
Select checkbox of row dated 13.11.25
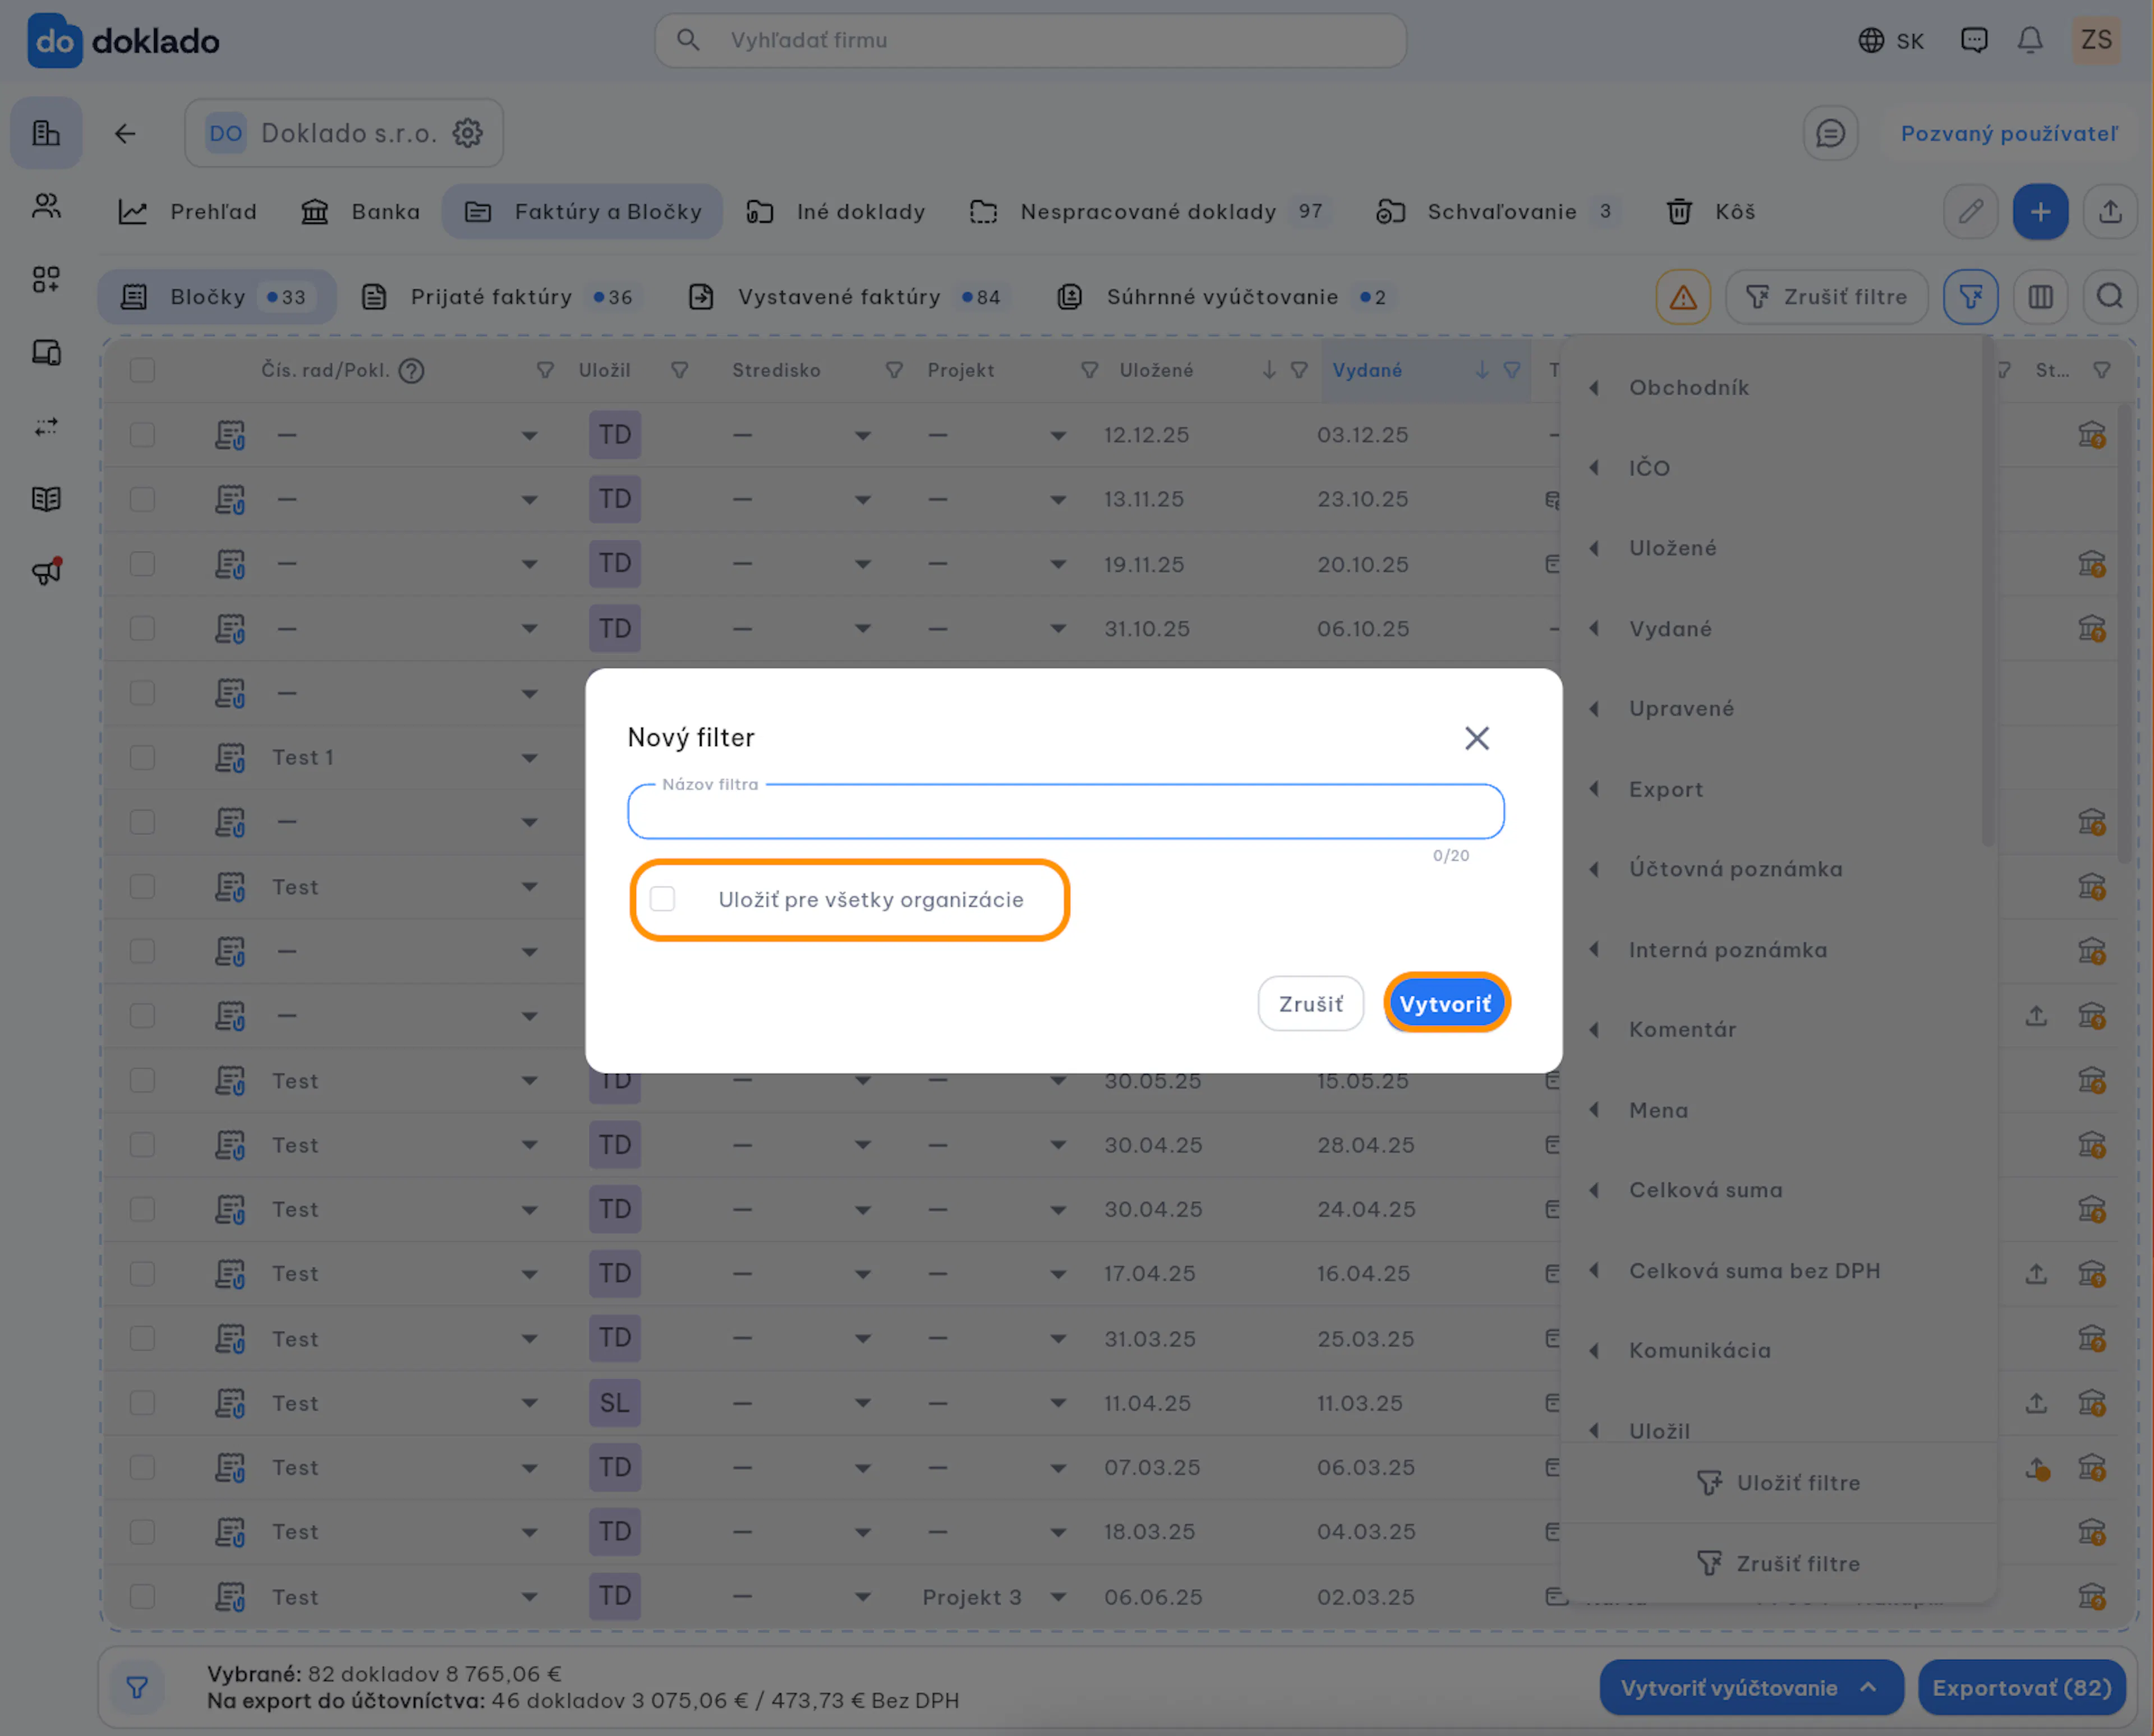click(x=142, y=499)
